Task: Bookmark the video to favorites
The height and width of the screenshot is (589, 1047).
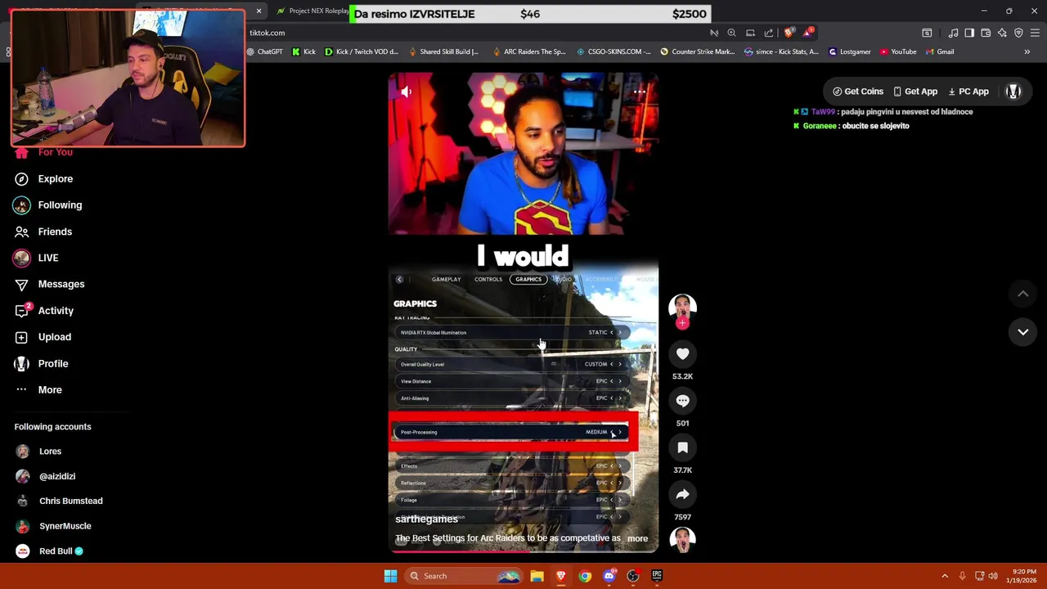Action: 682,447
